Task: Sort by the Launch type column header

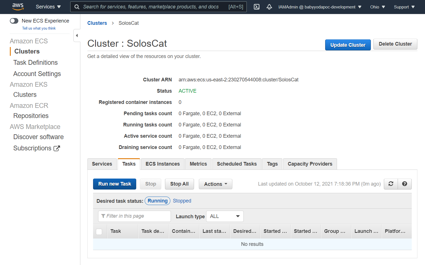Action: pos(366,231)
